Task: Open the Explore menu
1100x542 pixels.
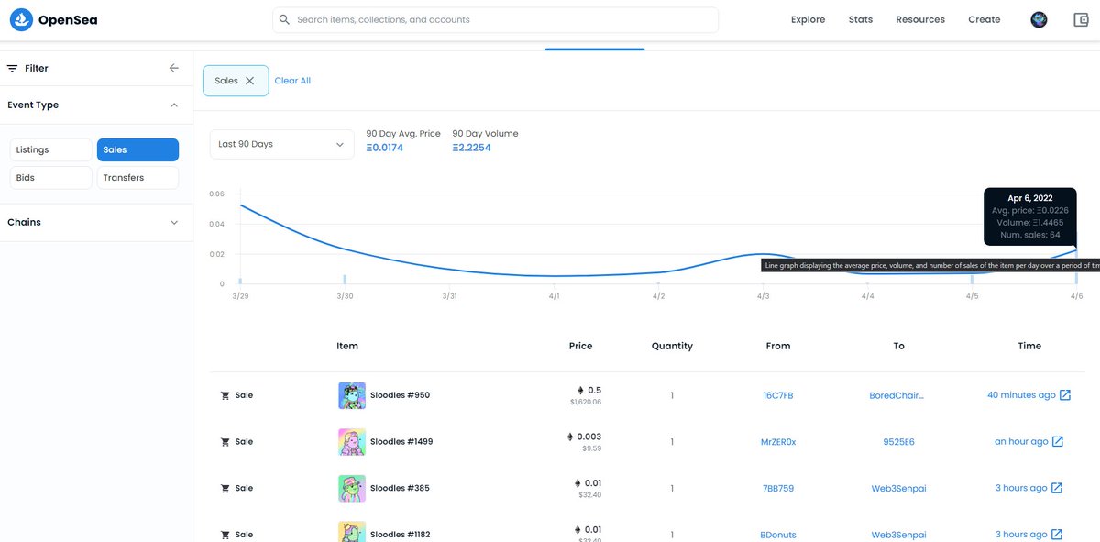Action: coord(808,19)
